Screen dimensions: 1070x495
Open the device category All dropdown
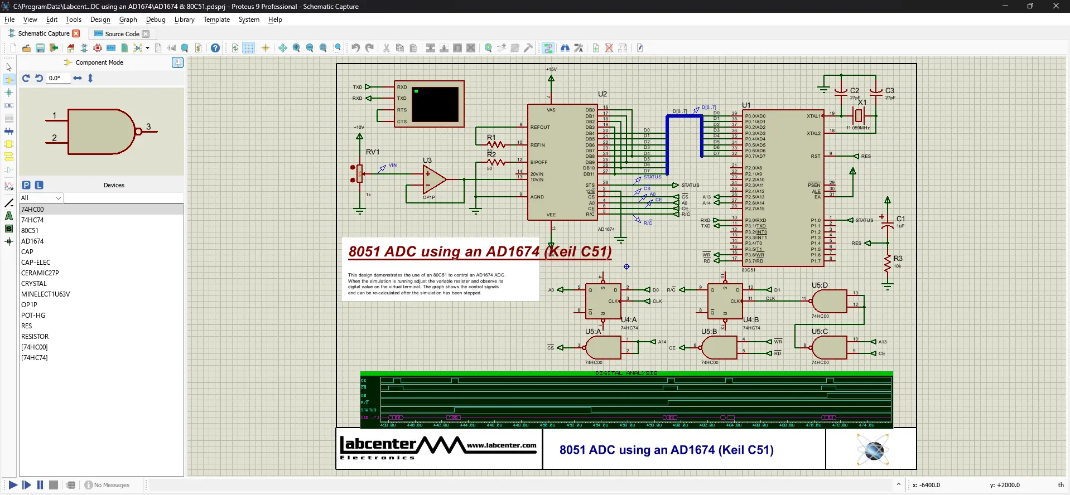click(41, 198)
